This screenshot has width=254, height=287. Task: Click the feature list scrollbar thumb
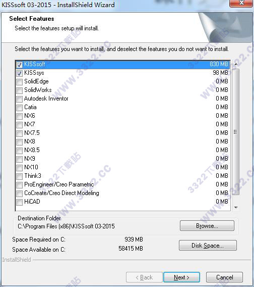point(236,132)
